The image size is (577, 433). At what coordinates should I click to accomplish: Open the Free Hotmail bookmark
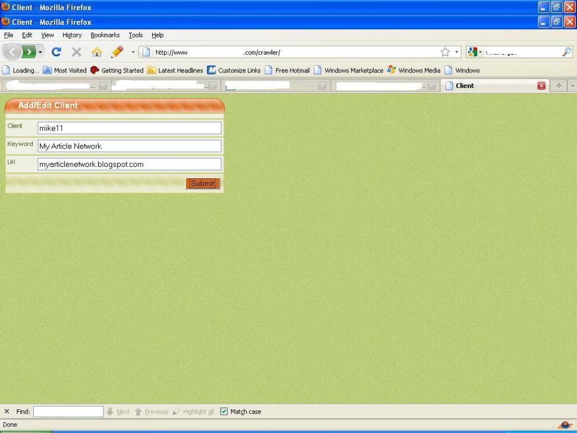point(288,70)
